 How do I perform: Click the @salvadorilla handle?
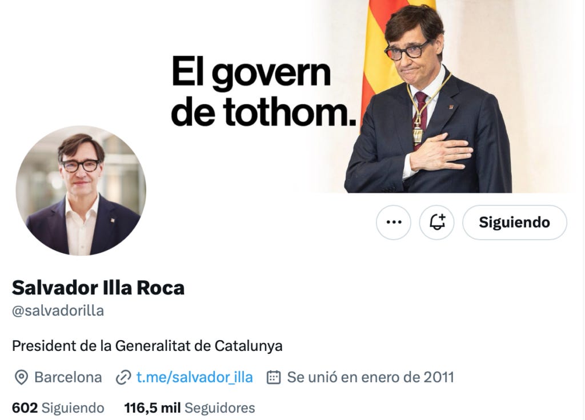click(x=58, y=311)
